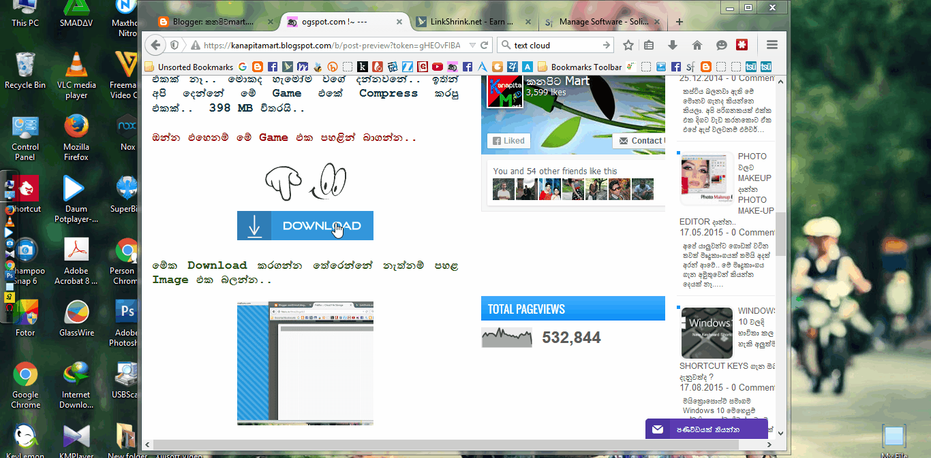Open a new tab with plus button
Viewport: 931px width, 458px height.
(x=679, y=22)
